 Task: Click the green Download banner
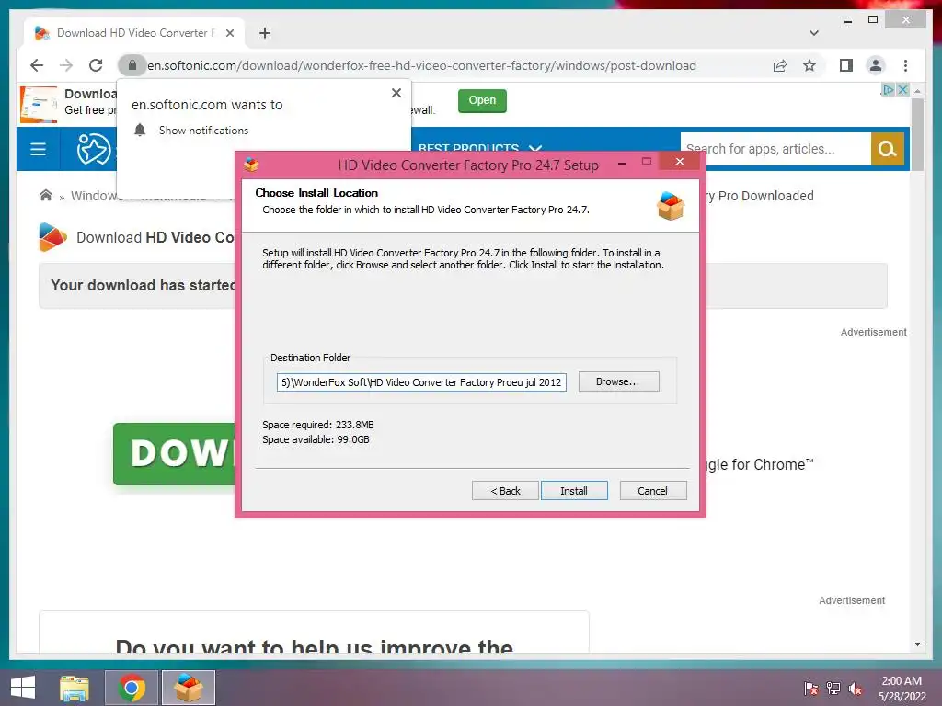174,454
